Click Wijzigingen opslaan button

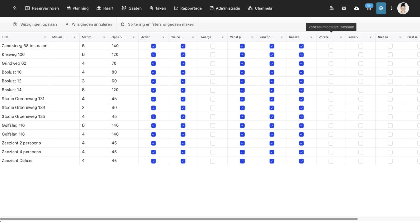(x=35, y=24)
